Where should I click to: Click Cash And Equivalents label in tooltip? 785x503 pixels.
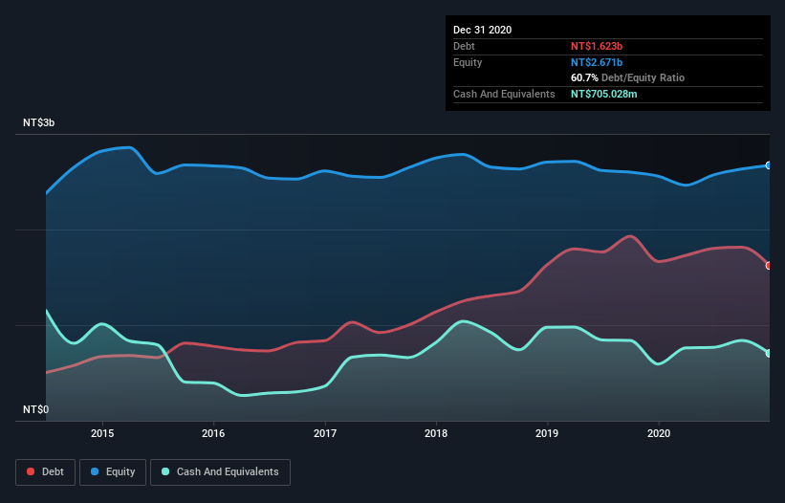pos(504,94)
